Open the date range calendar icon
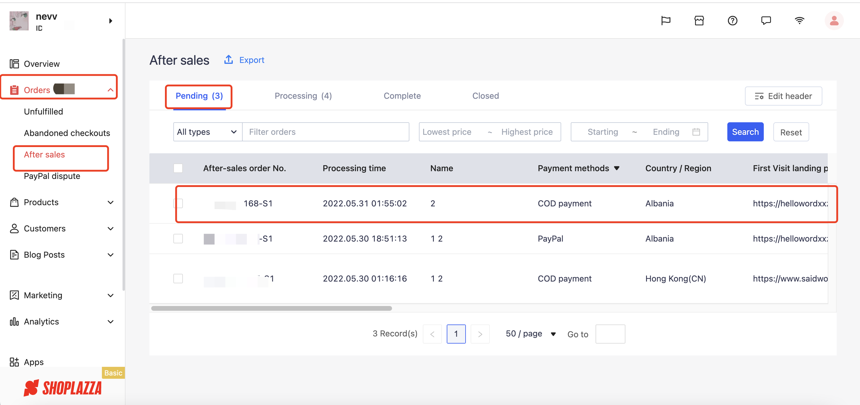The image size is (860, 405). click(696, 132)
